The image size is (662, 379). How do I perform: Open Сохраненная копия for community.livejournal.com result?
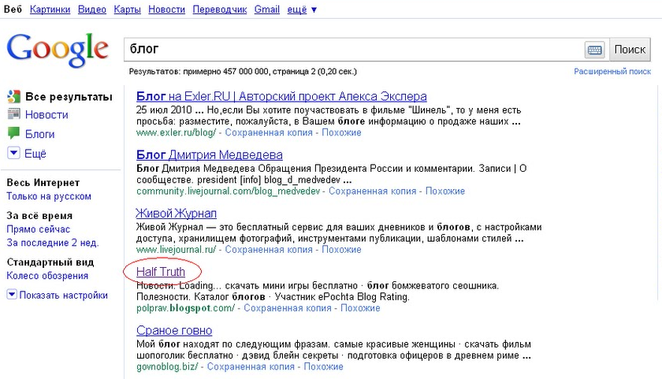click(x=372, y=191)
